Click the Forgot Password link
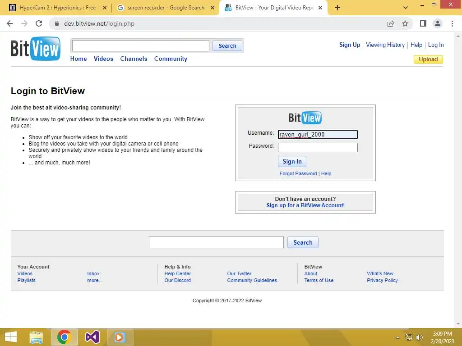This screenshot has width=462, height=346. (x=298, y=173)
